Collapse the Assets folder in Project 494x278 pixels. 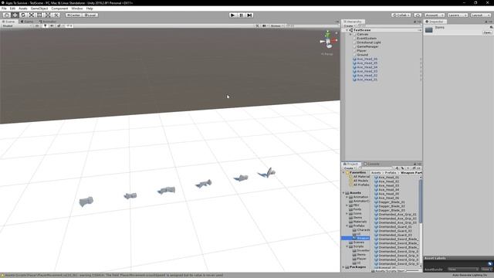coord(343,193)
